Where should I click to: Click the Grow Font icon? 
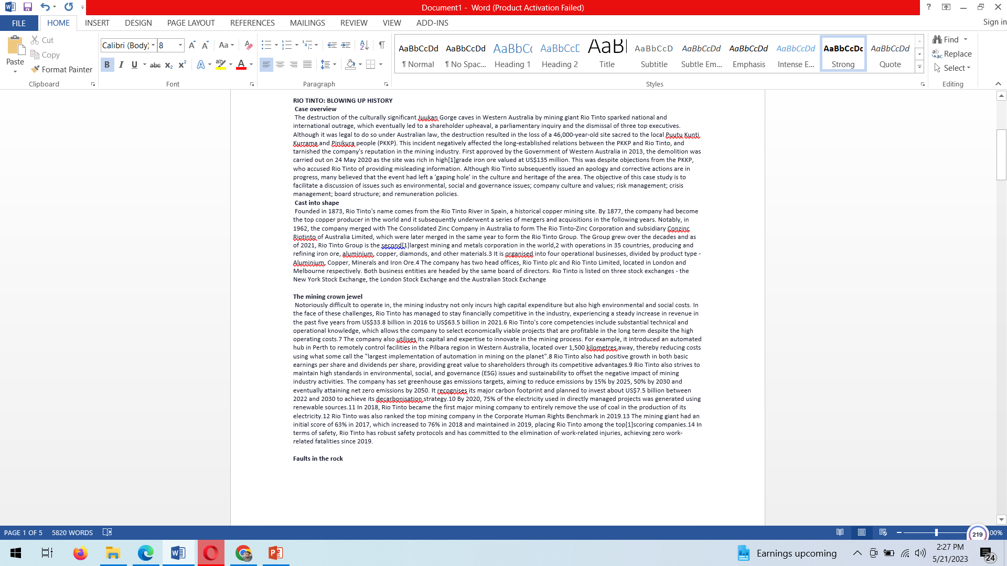pos(192,45)
